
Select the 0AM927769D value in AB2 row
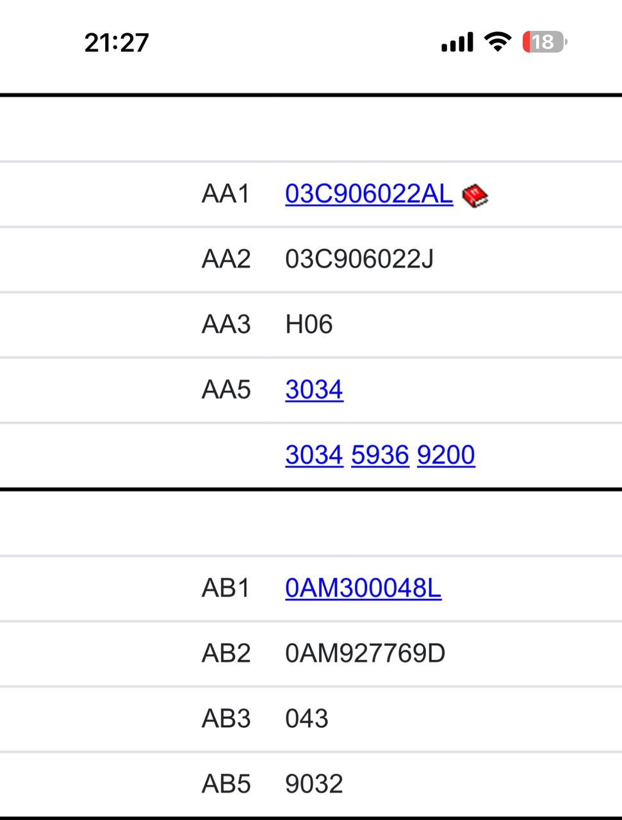point(365,653)
